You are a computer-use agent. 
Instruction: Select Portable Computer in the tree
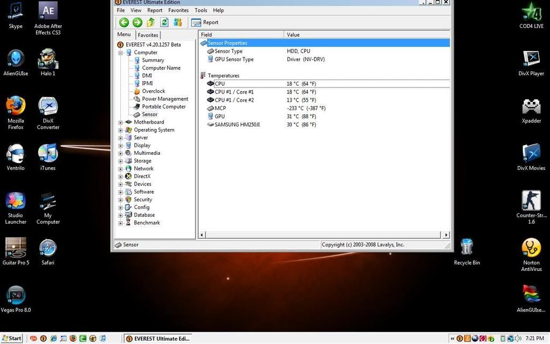(x=164, y=106)
